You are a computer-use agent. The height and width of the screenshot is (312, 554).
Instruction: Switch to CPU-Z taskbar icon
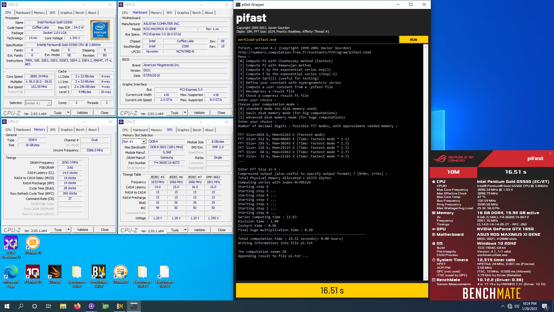91,306
